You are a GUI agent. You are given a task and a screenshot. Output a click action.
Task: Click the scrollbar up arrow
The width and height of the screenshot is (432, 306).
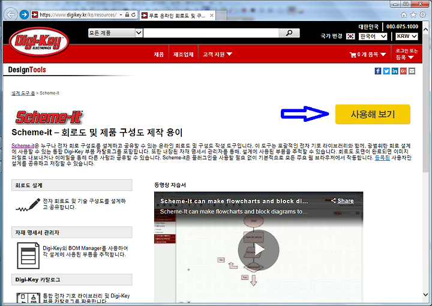[425, 29]
